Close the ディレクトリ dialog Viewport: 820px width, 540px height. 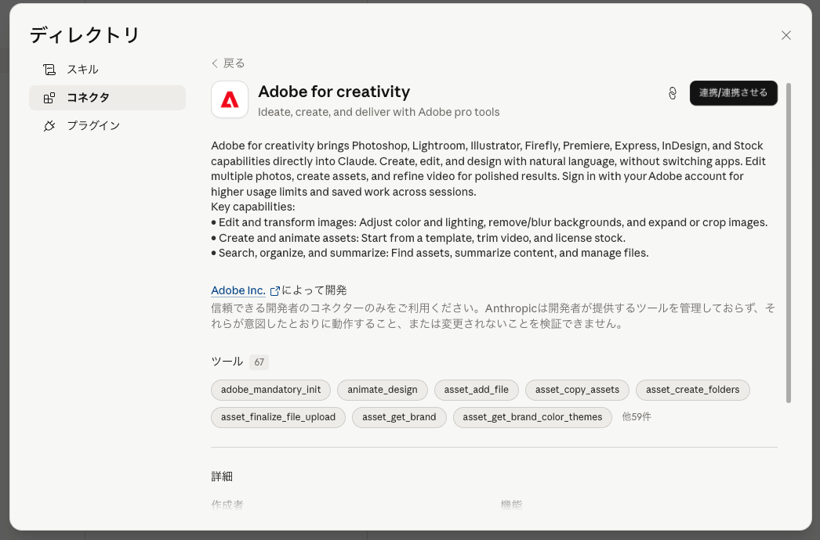tap(786, 35)
